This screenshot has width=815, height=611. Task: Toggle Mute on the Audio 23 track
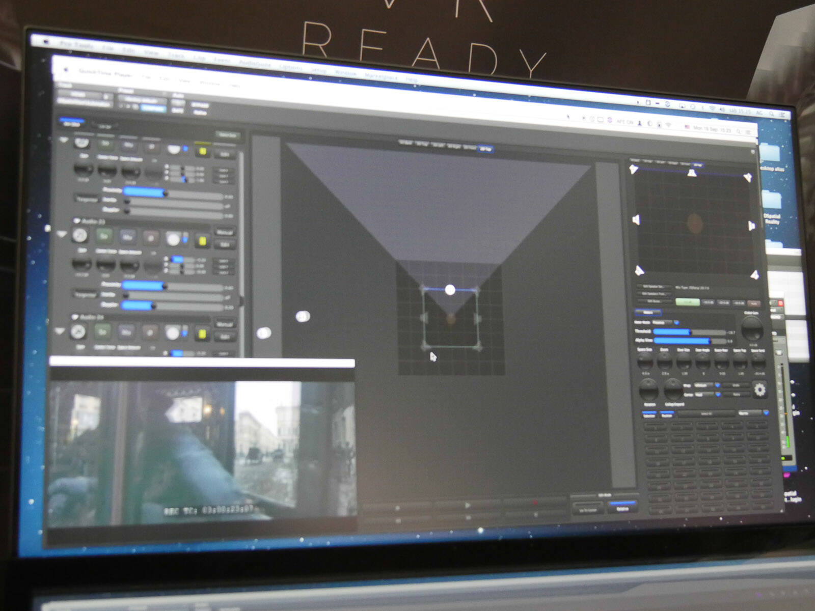pos(127,237)
